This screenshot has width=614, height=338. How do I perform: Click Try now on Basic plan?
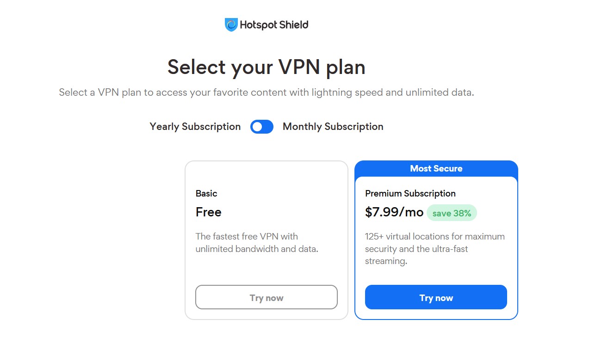coord(267,297)
